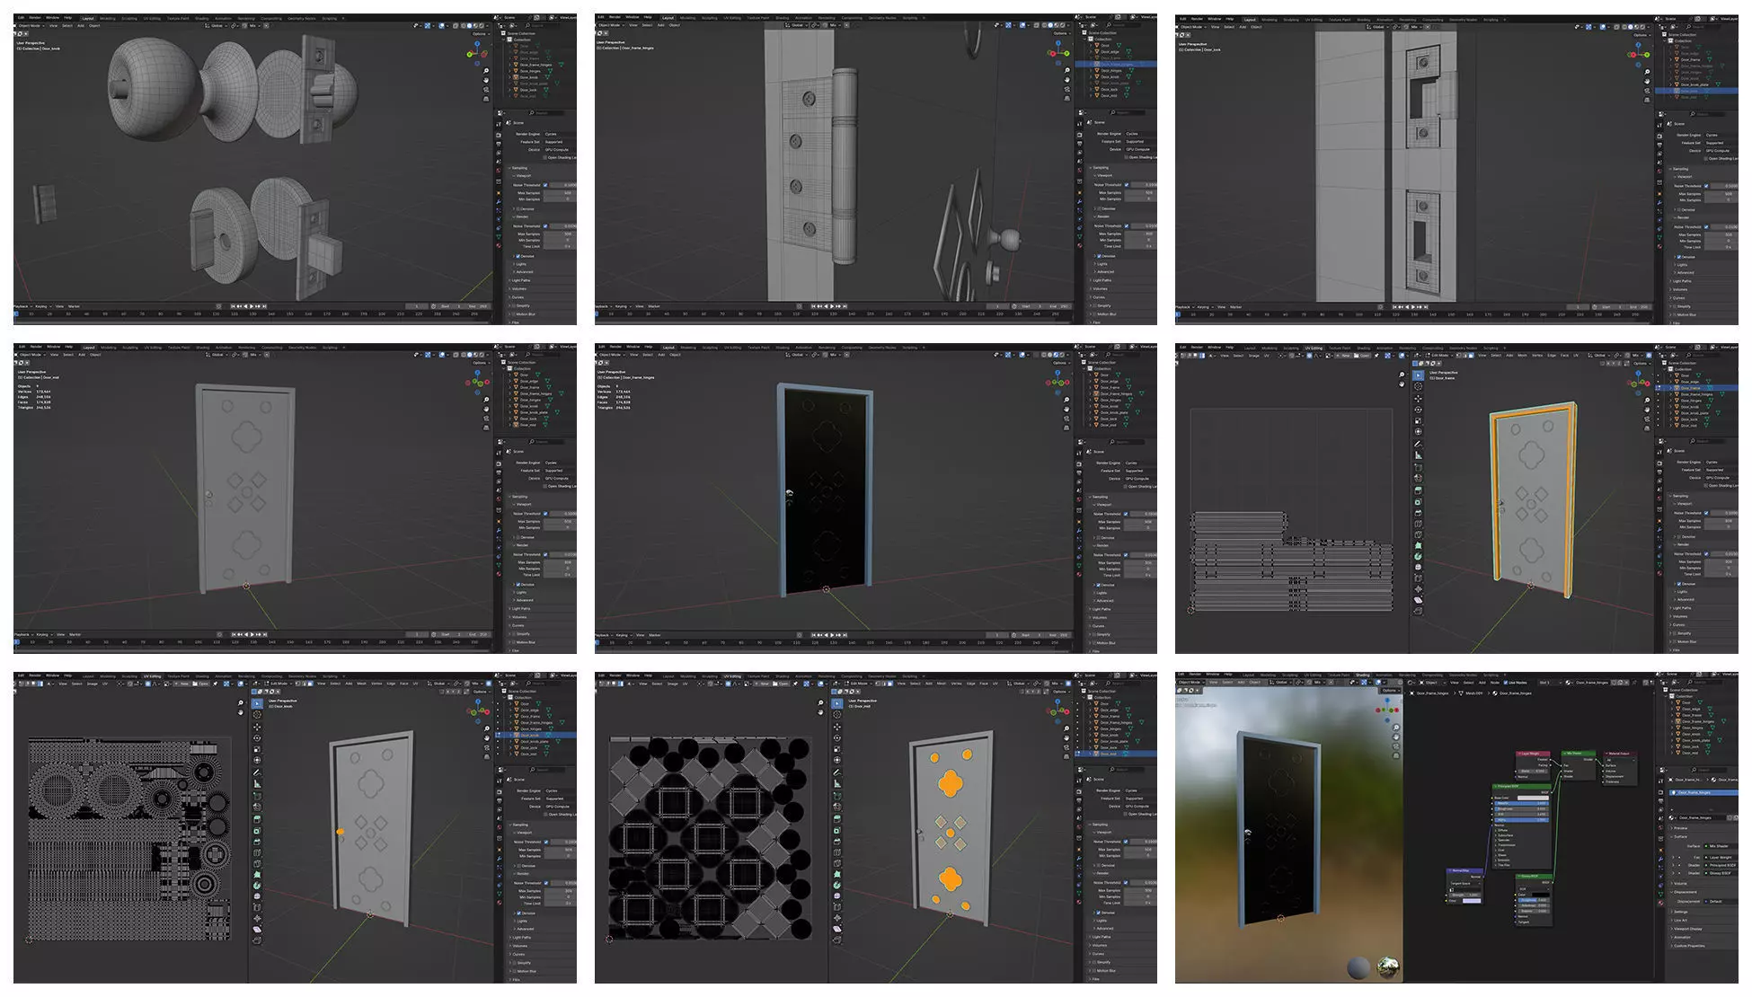Open Node menu in shader node screenshot
The image size is (1752, 997).
point(1494,683)
